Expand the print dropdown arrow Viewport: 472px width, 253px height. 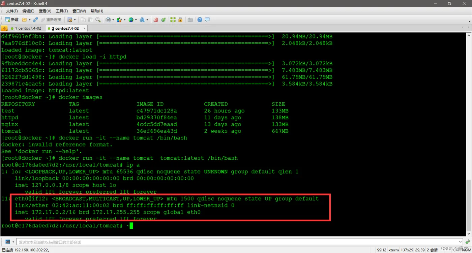(113, 20)
